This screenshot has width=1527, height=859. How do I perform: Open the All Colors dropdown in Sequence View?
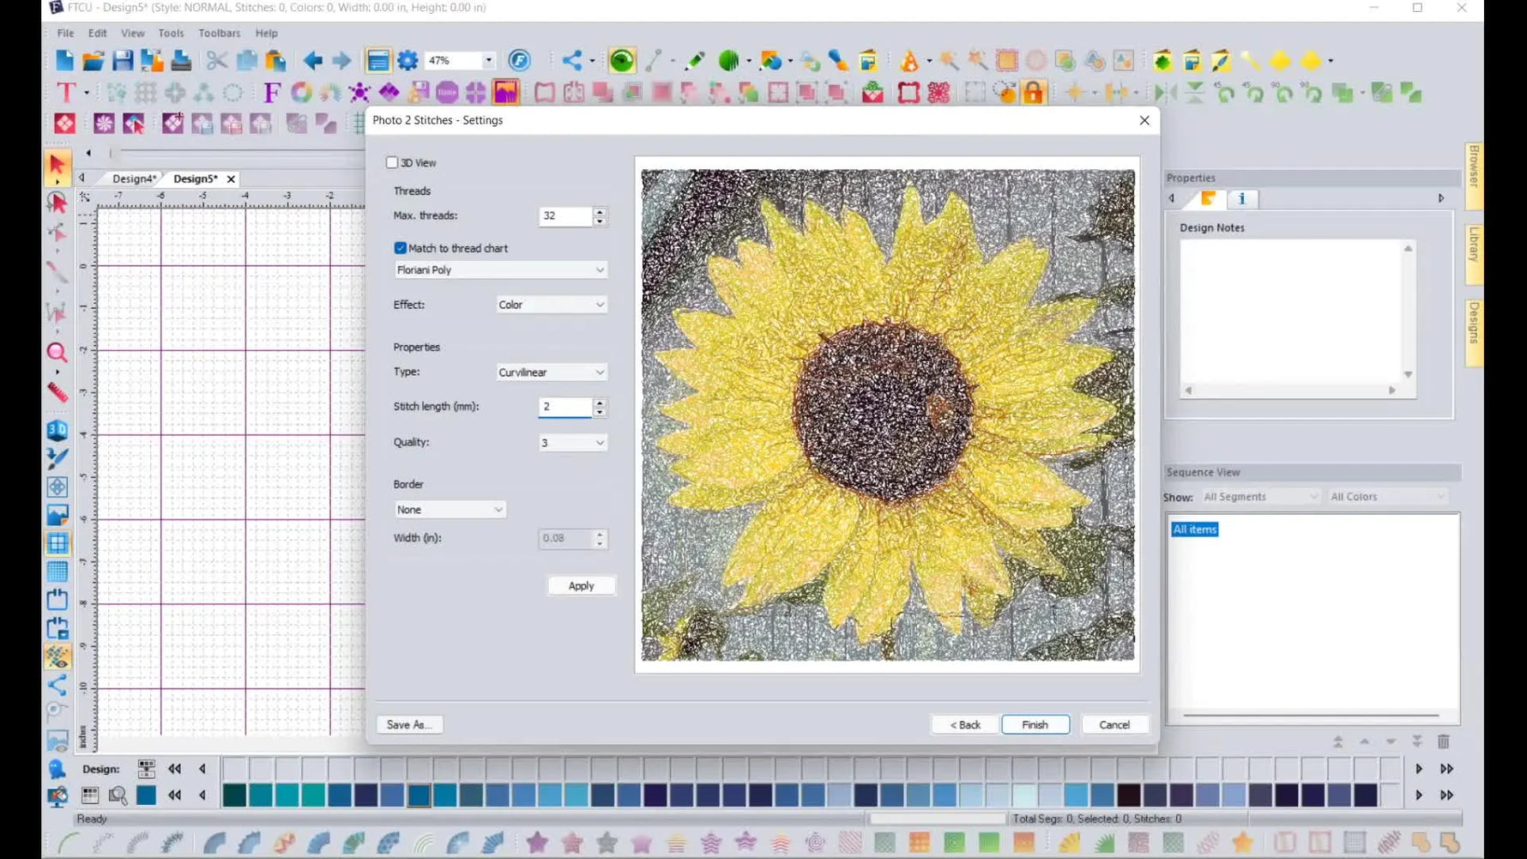coord(1387,497)
